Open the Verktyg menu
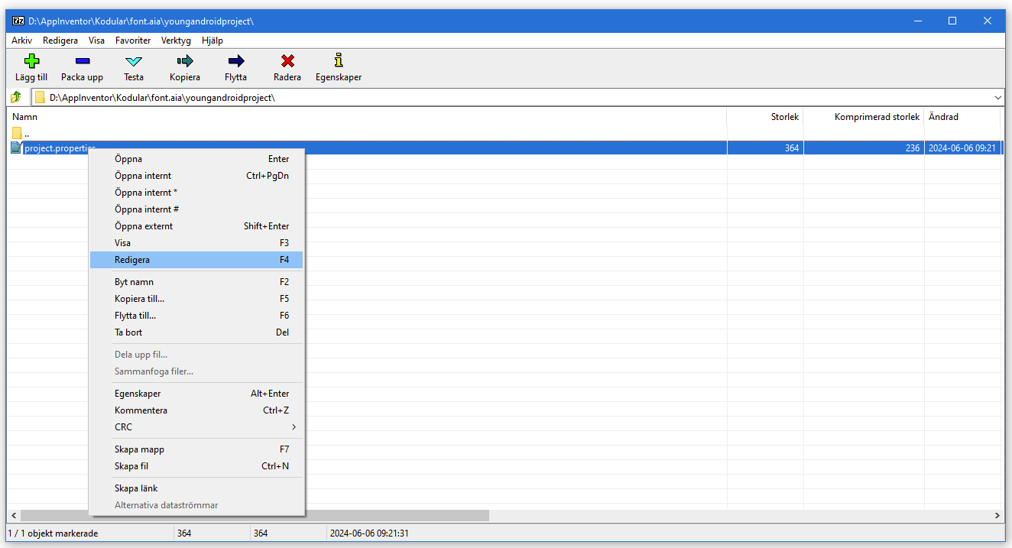This screenshot has height=548, width=1012. 176,41
